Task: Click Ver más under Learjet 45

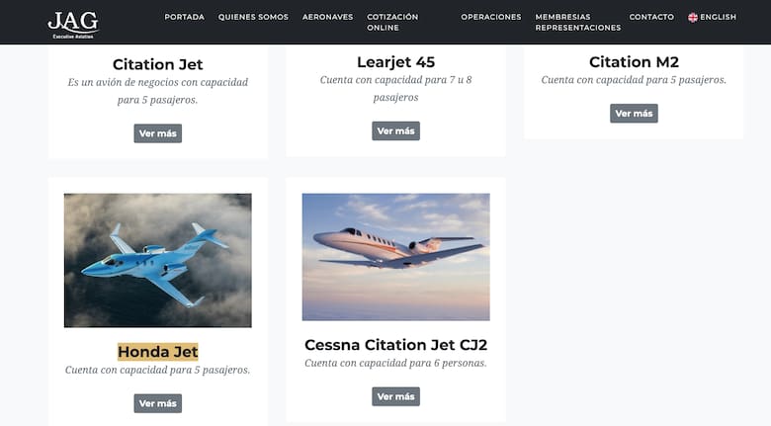Action: click(x=395, y=130)
